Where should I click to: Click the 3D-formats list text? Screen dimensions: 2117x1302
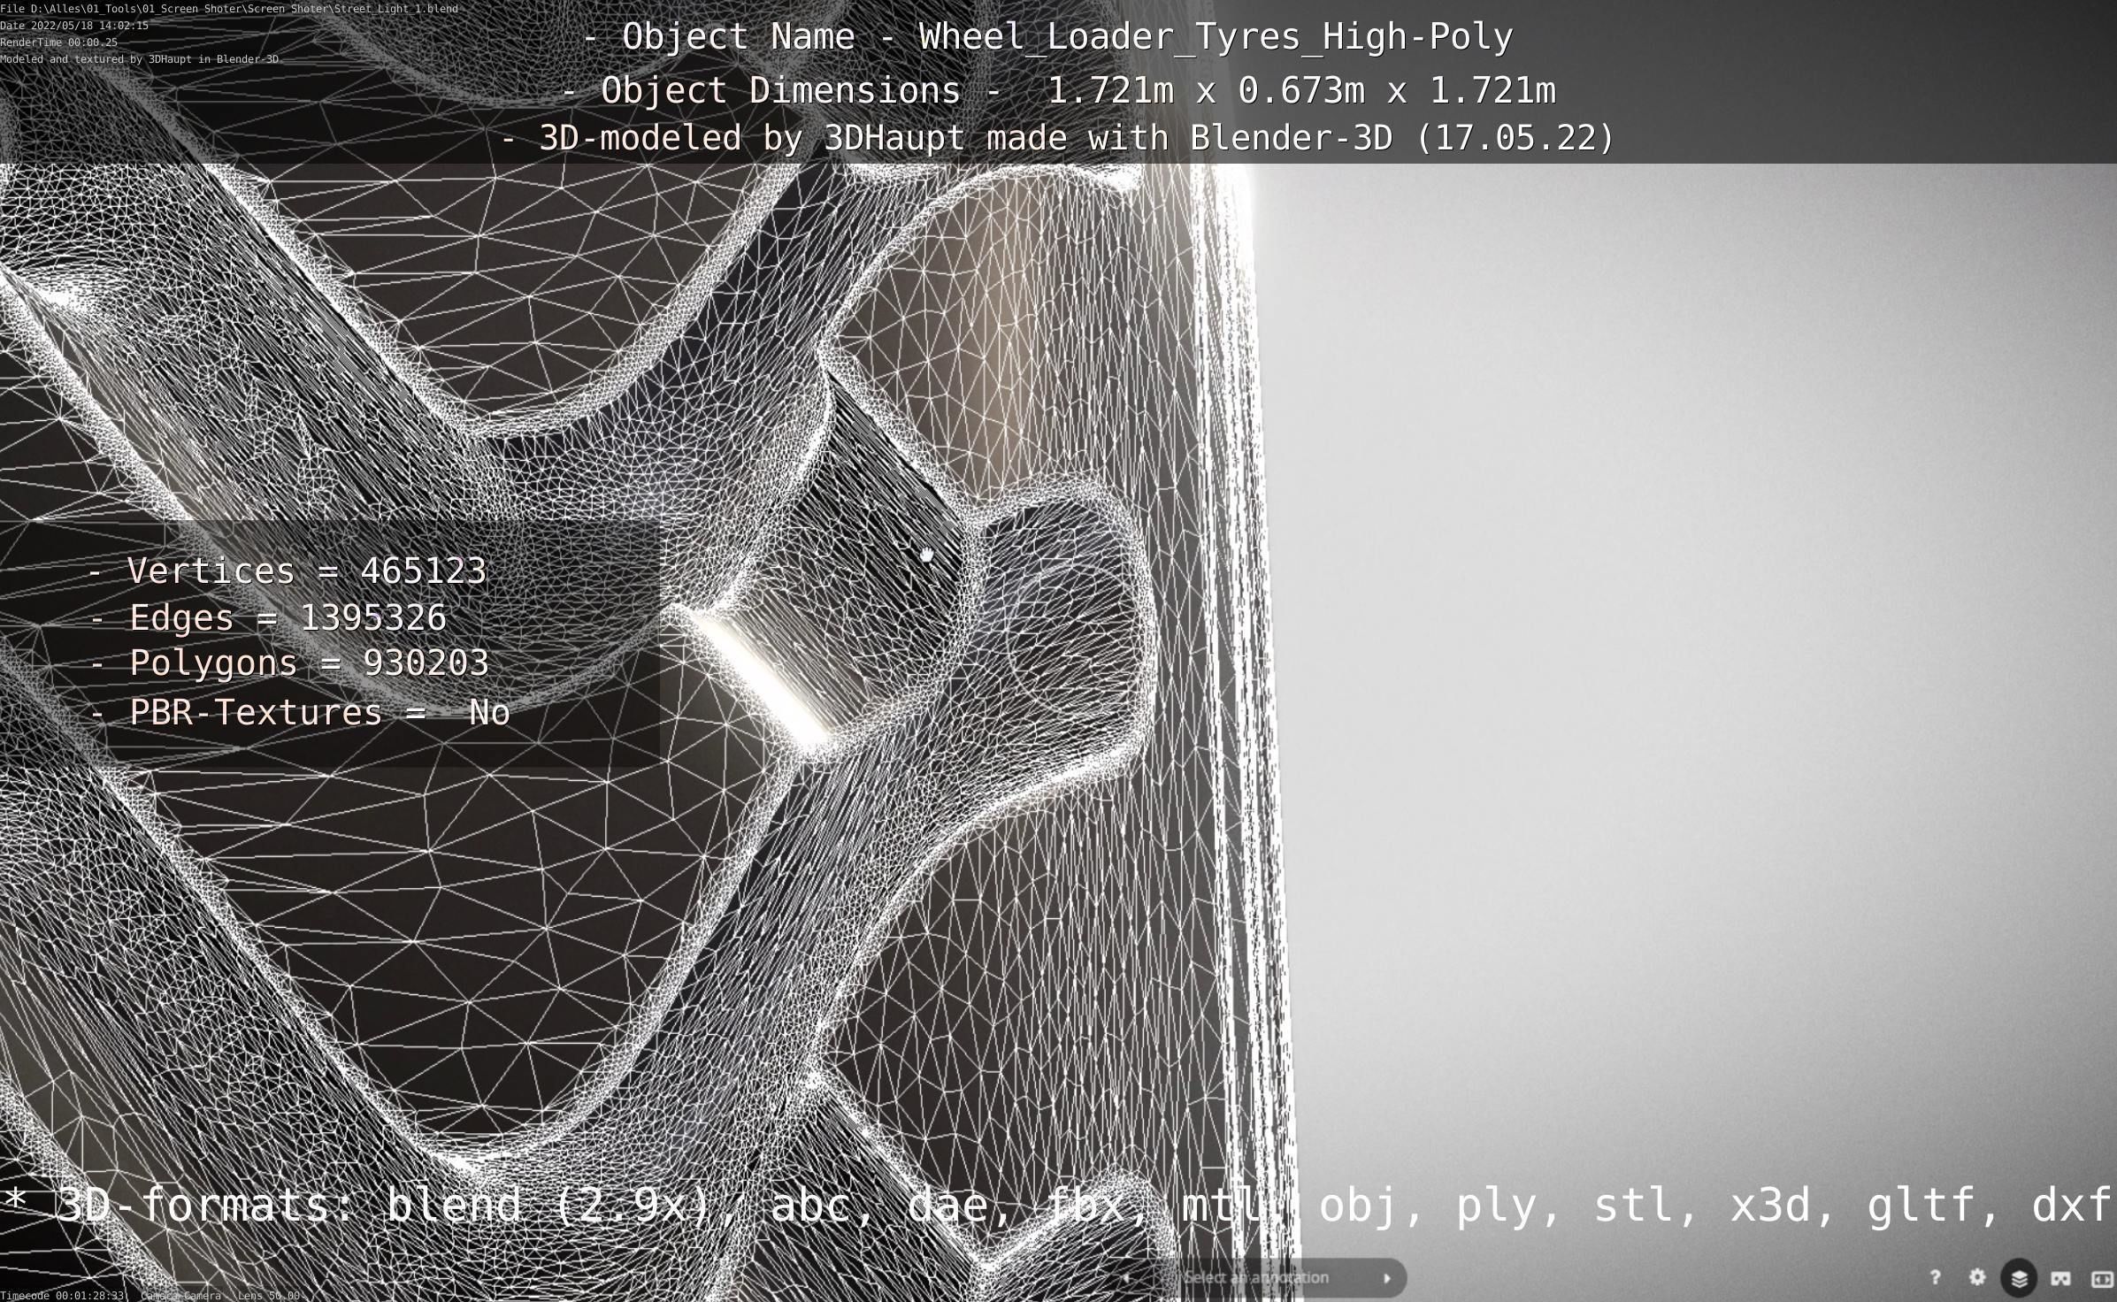[1058, 1205]
